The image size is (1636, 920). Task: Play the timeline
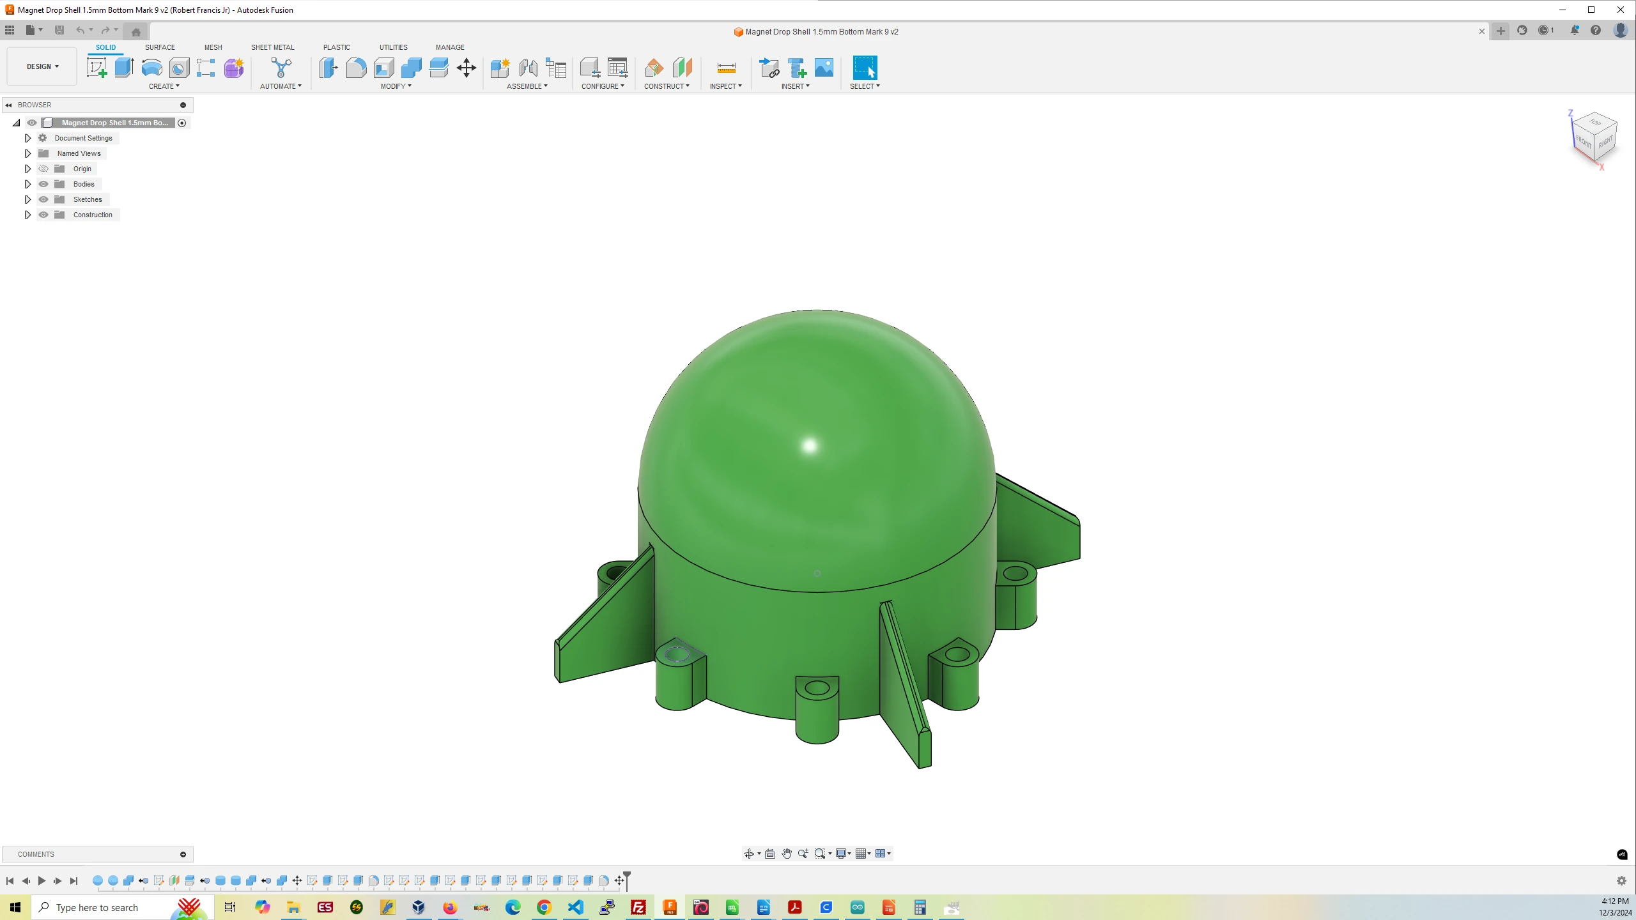[42, 881]
